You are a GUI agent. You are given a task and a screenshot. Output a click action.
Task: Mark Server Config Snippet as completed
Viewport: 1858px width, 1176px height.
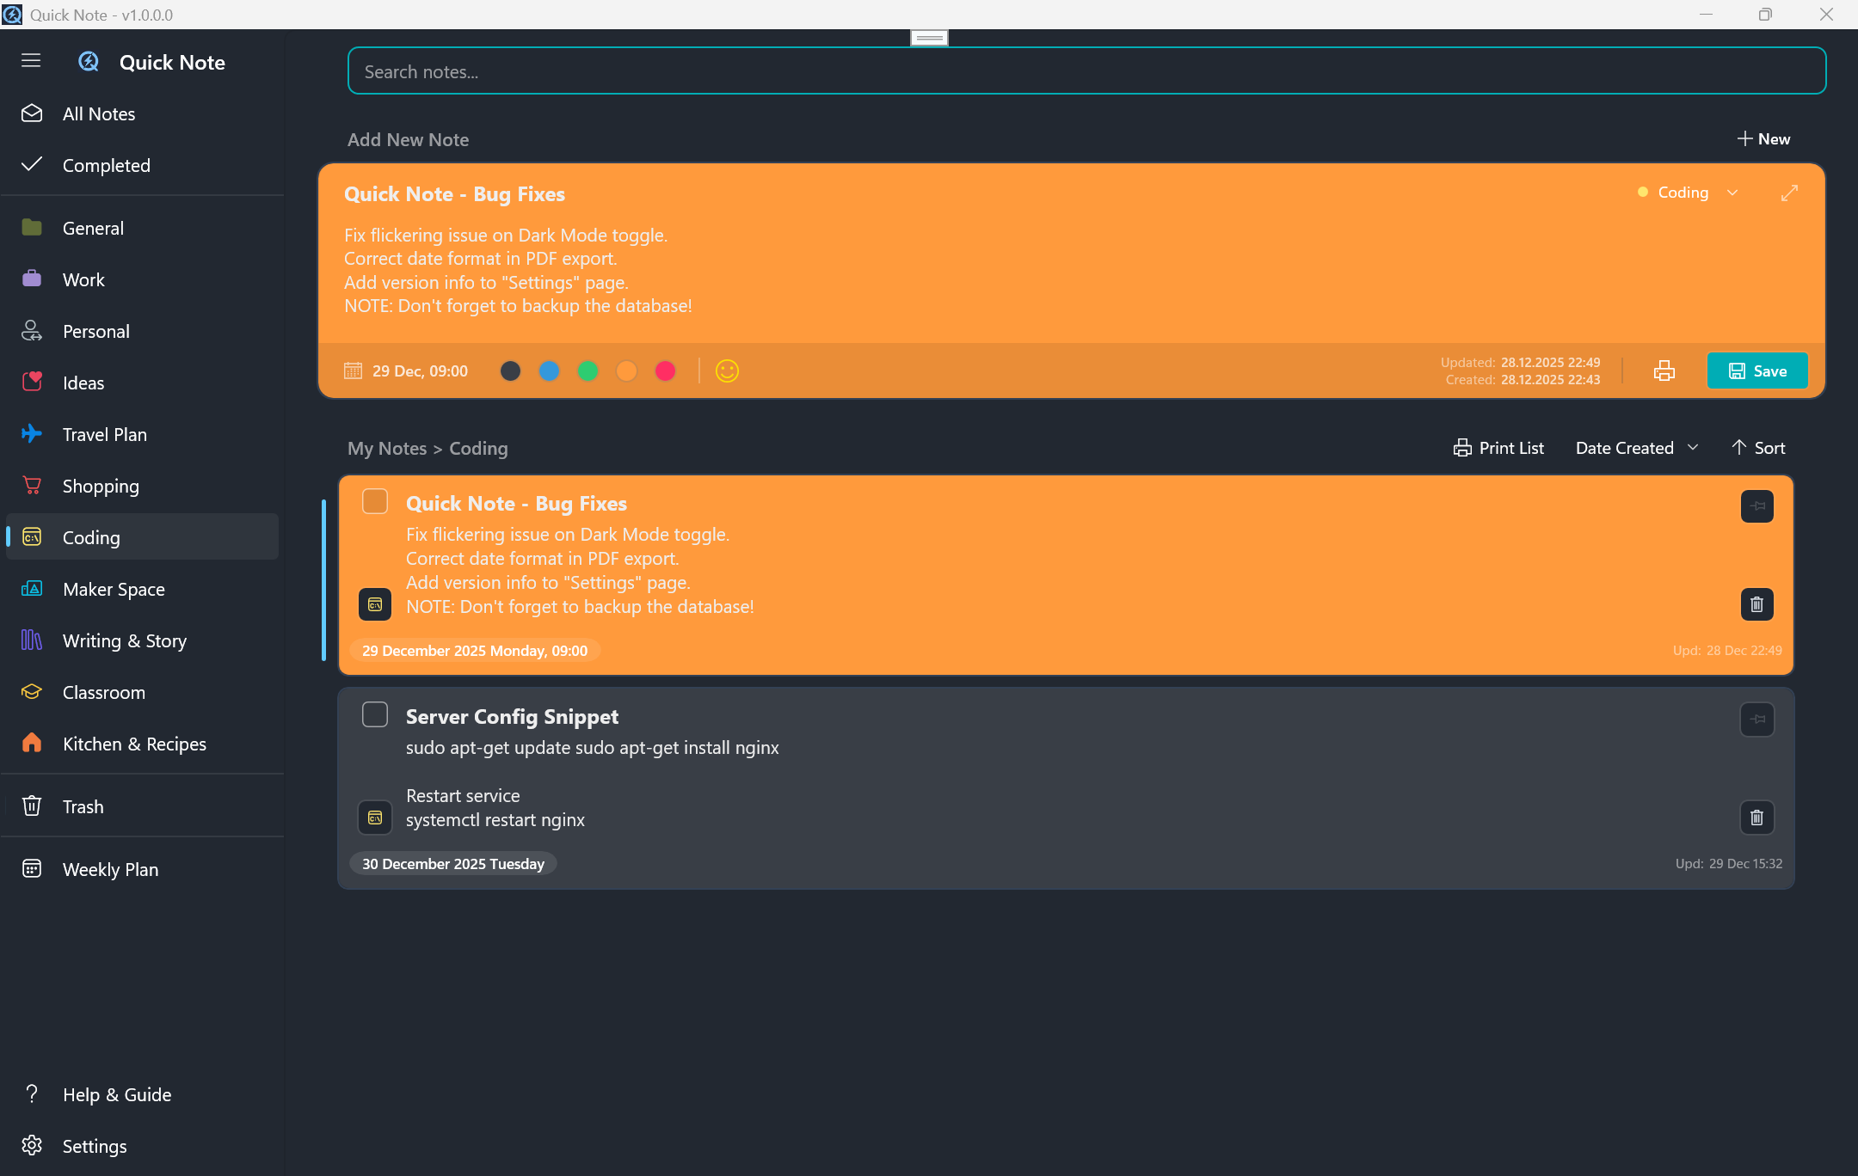click(375, 714)
